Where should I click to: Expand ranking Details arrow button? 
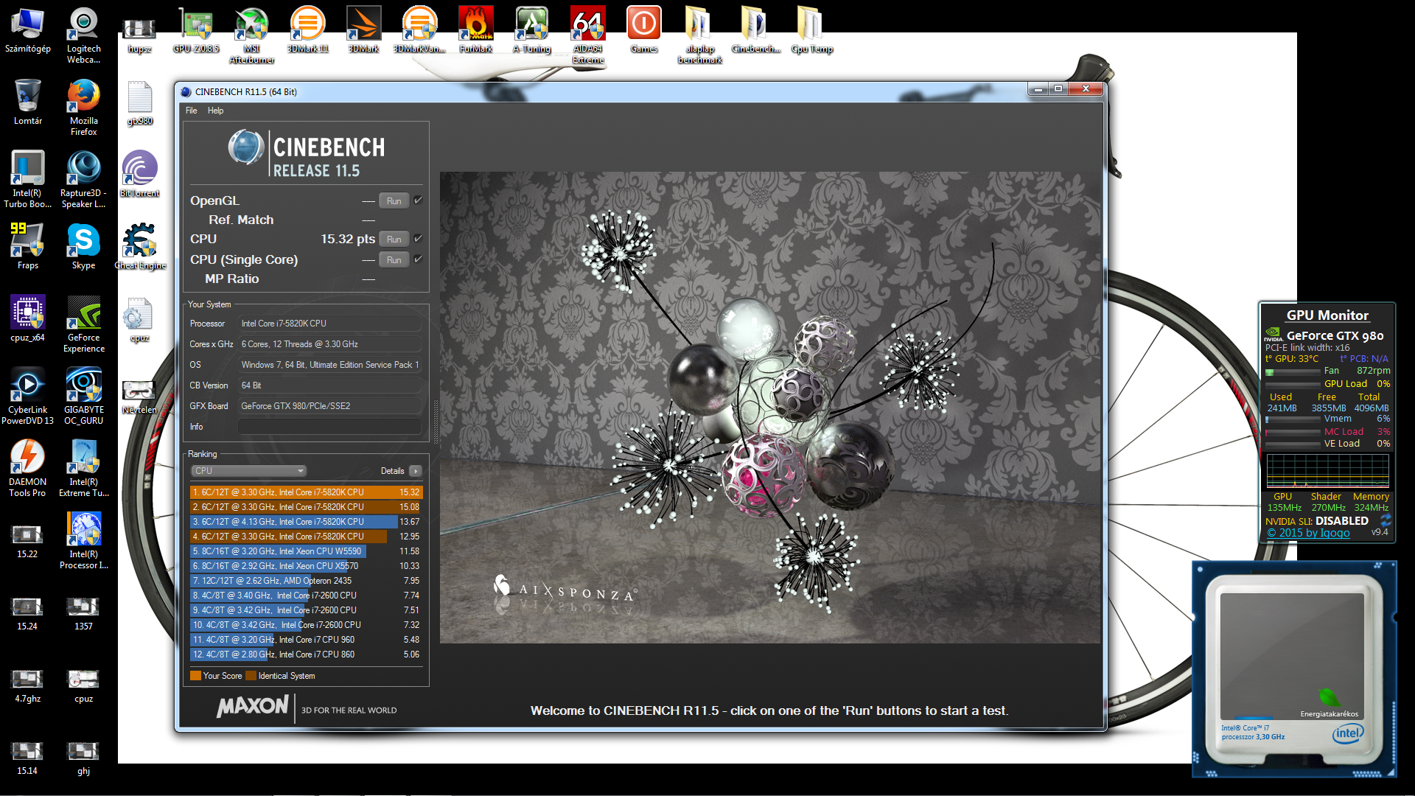pyautogui.click(x=416, y=471)
